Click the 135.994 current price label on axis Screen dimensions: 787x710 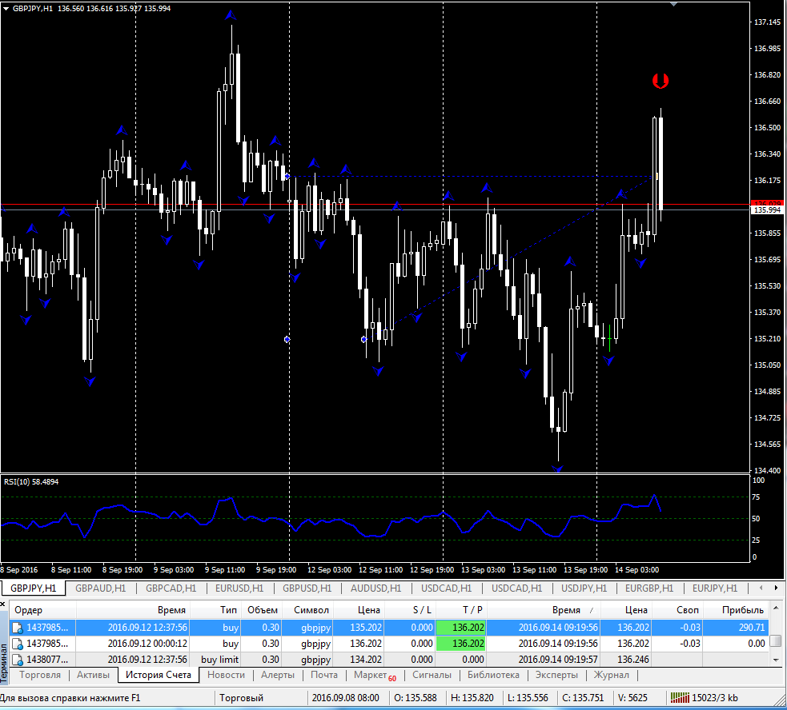(x=768, y=210)
